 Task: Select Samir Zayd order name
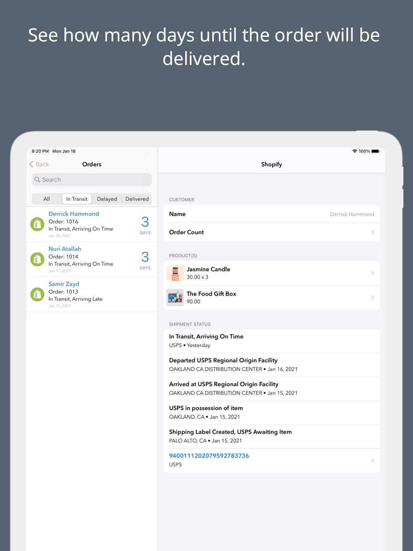[64, 284]
